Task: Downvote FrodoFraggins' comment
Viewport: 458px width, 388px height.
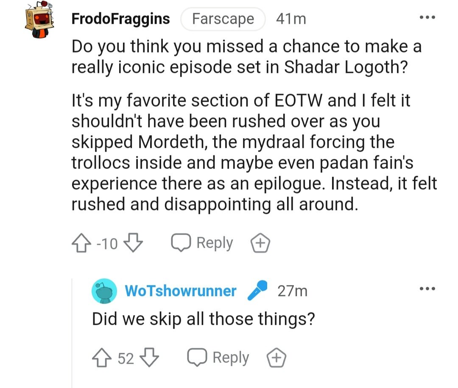Action: [x=134, y=243]
